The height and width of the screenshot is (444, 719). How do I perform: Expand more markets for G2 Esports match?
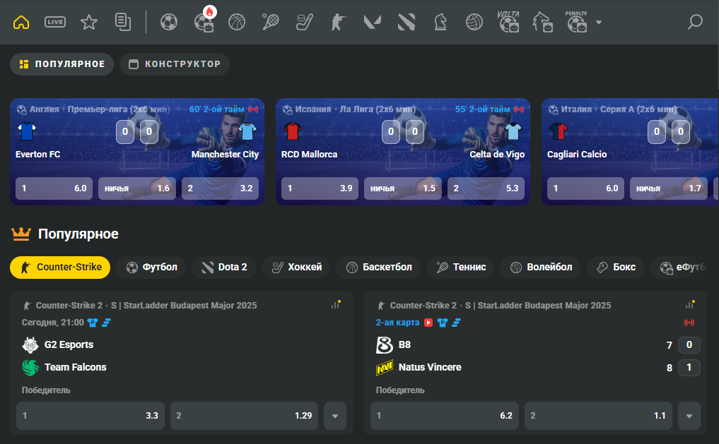pyautogui.click(x=335, y=416)
